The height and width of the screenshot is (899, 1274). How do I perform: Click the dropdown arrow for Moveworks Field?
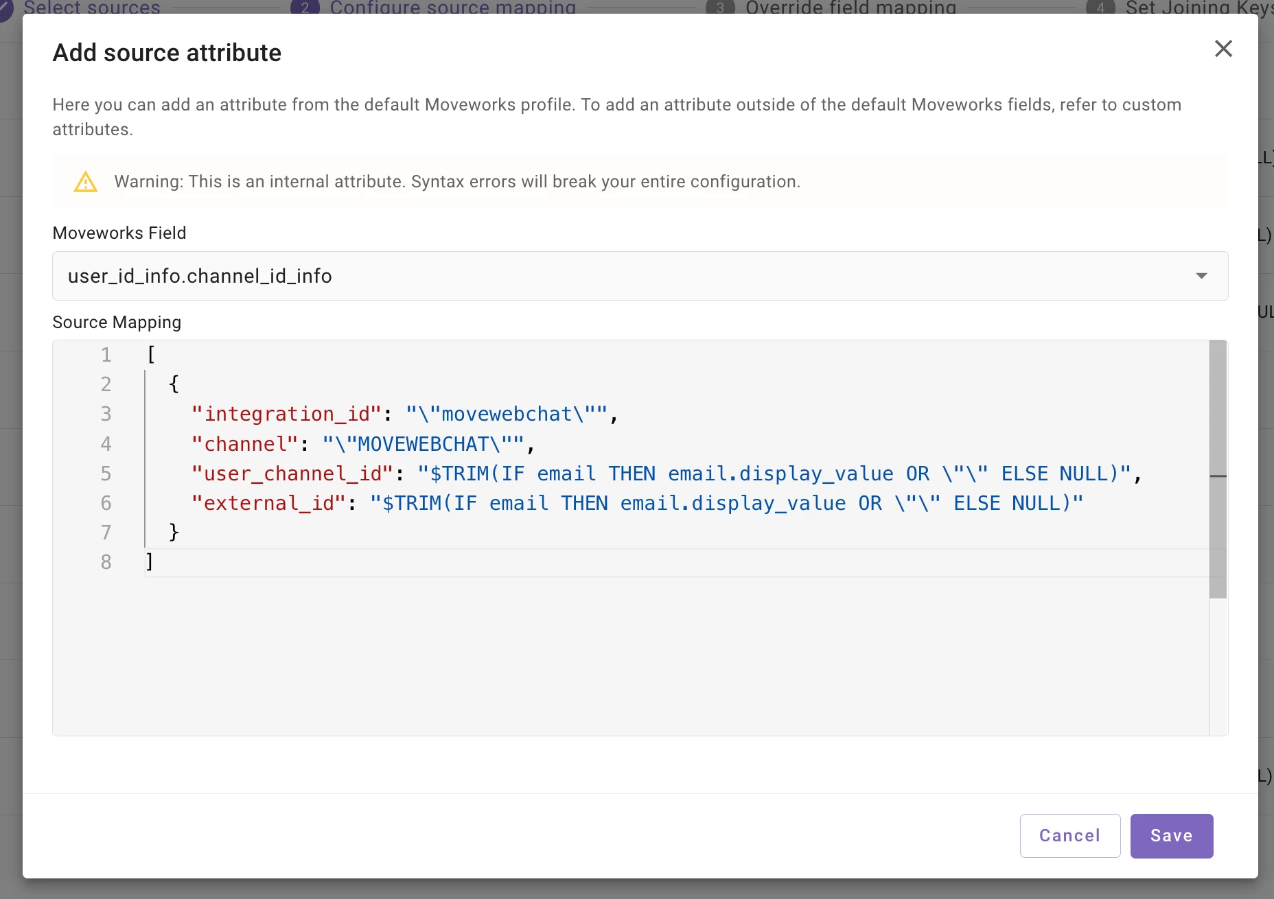pos(1201,276)
